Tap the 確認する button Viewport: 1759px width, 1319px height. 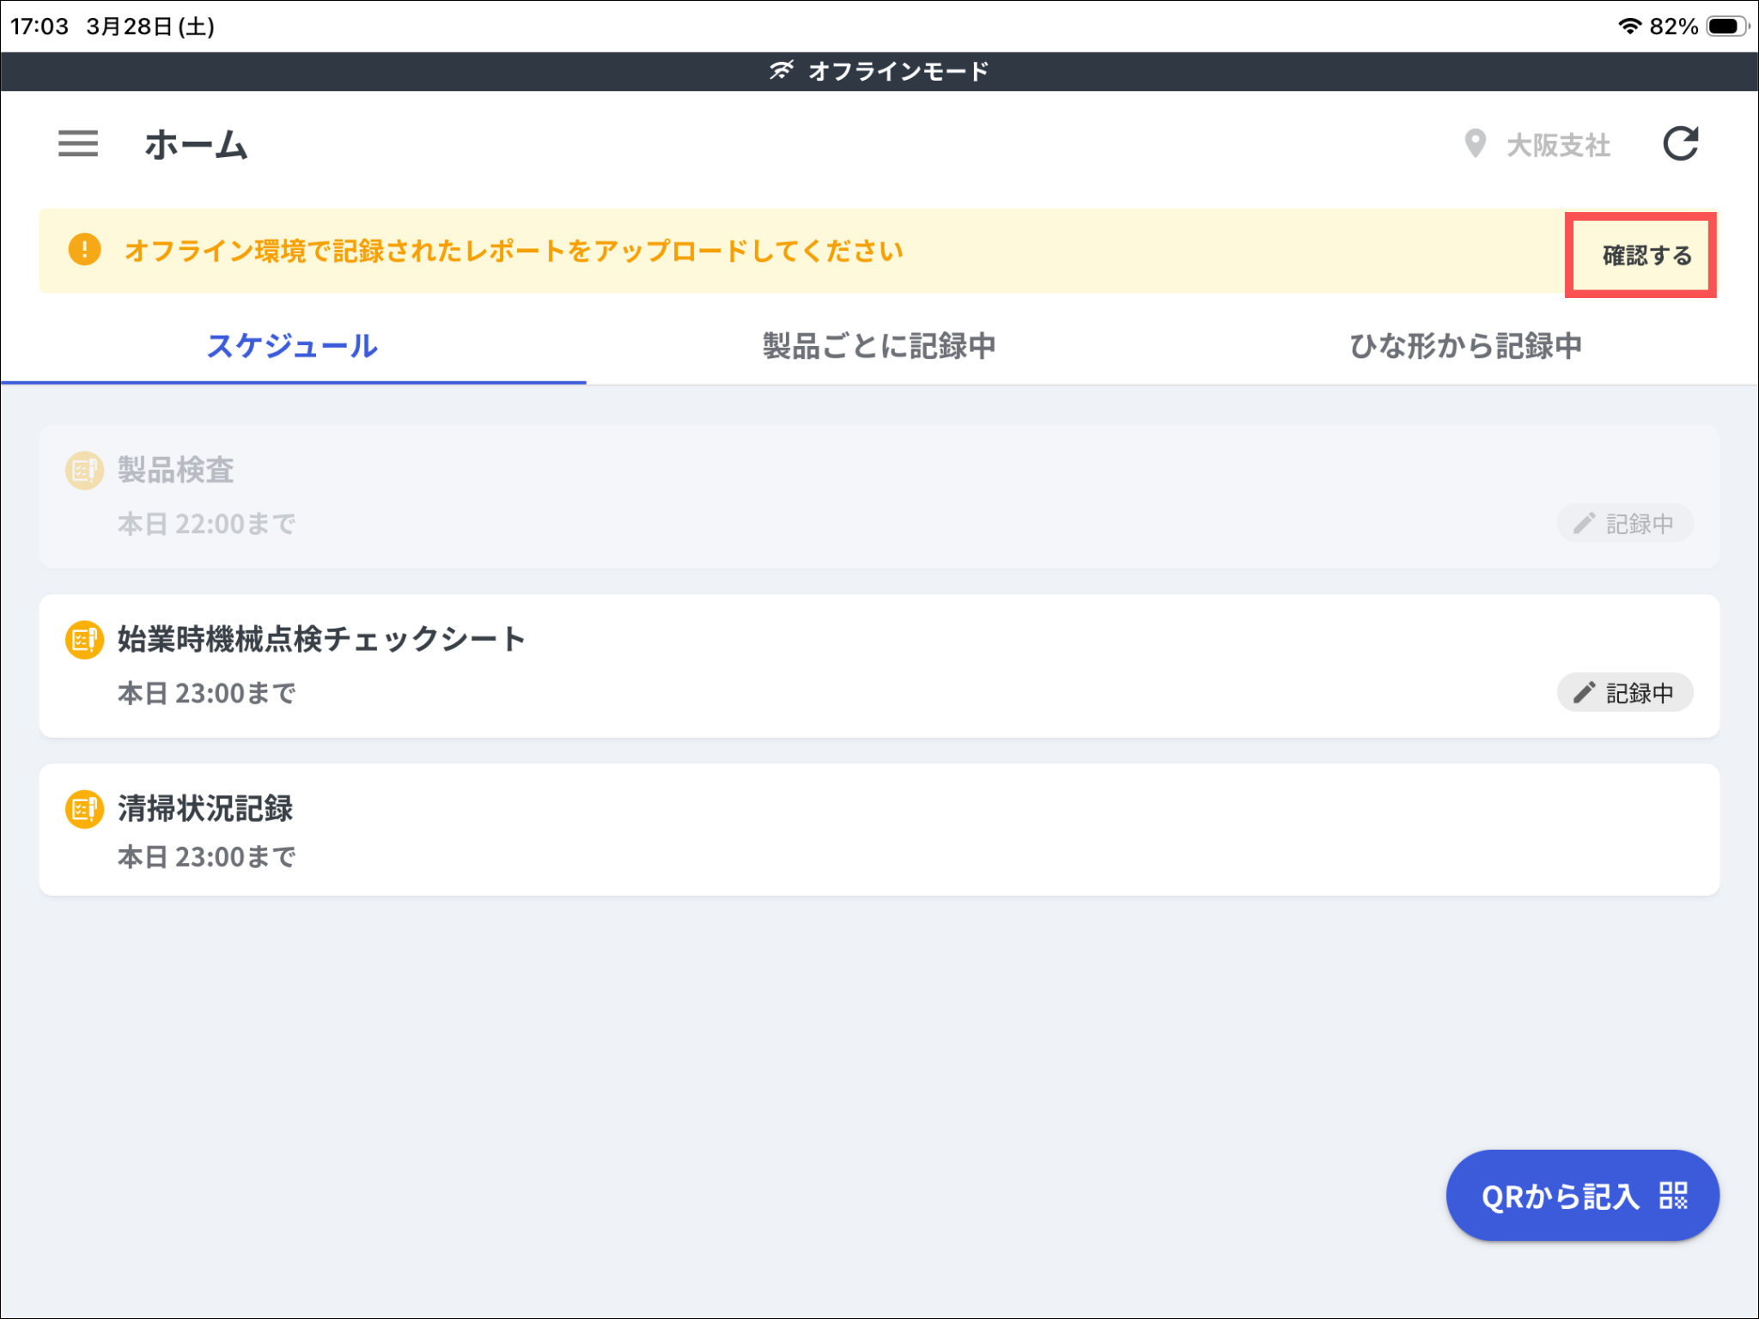pyautogui.click(x=1645, y=255)
